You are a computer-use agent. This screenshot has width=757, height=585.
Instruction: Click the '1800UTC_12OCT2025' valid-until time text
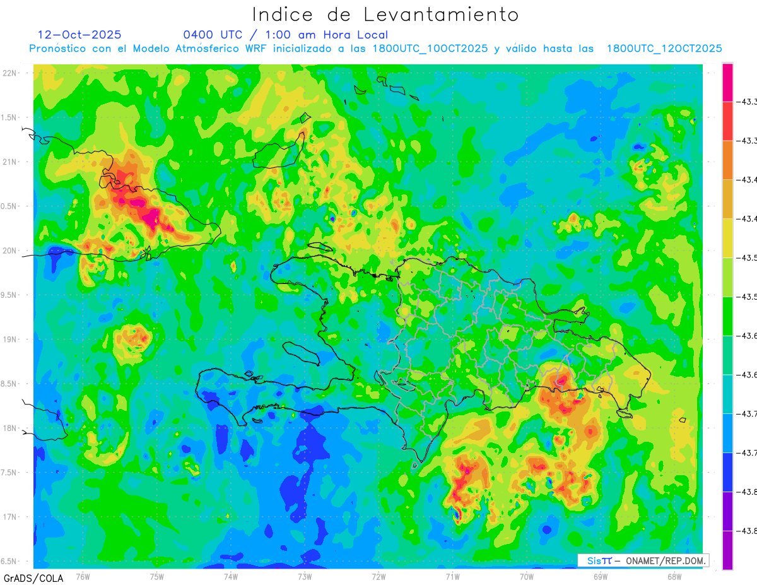pos(664,49)
